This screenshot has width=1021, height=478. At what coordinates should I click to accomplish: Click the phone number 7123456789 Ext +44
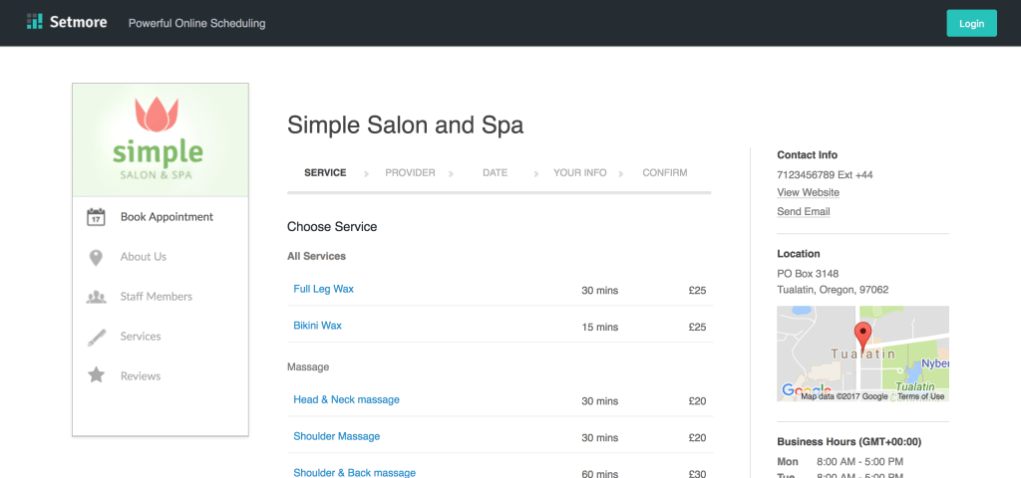click(825, 175)
